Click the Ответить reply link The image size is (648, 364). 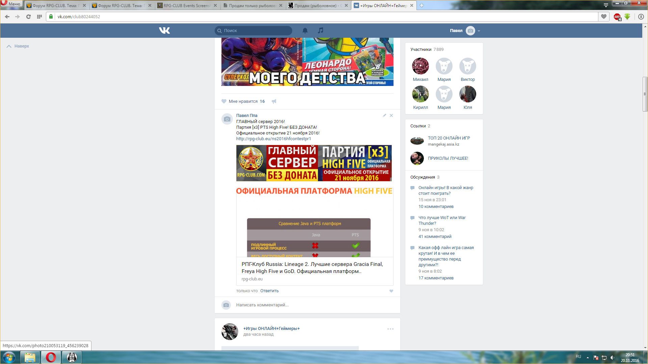click(269, 291)
